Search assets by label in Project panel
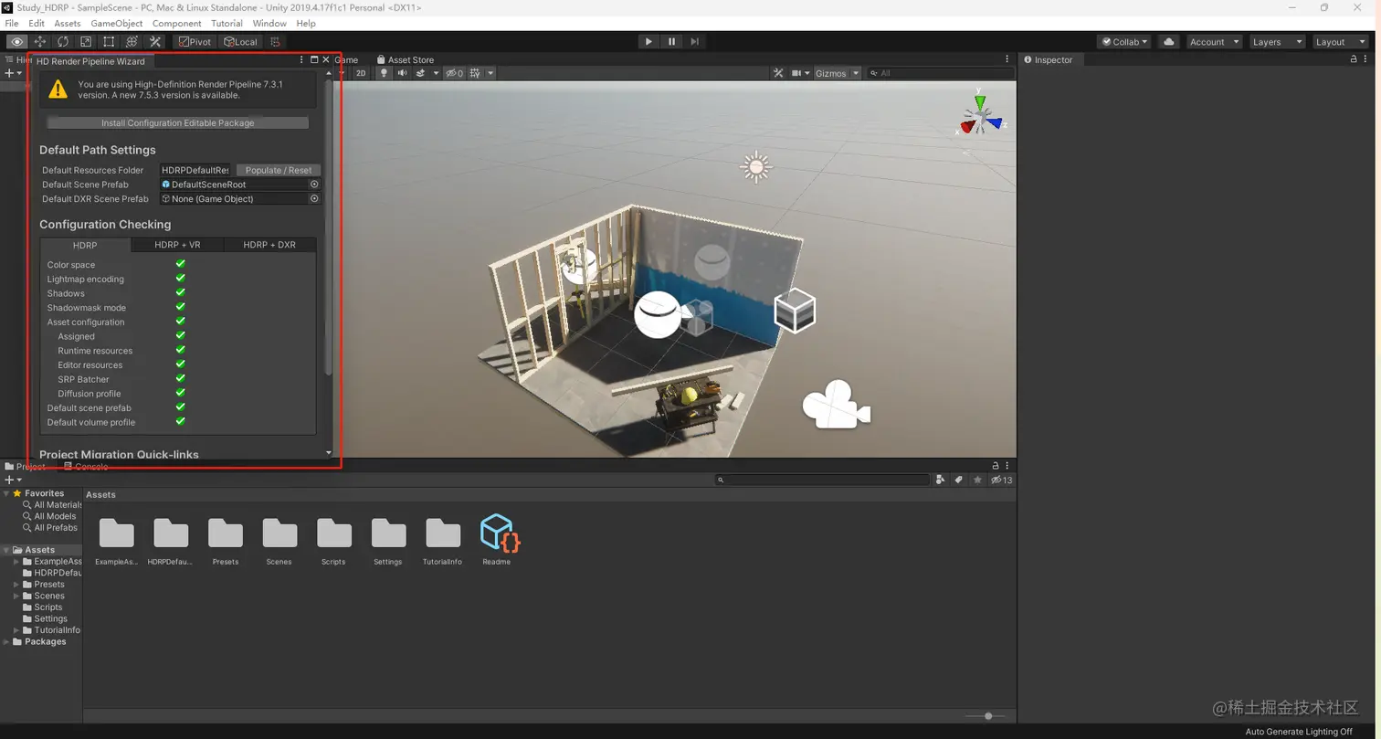 [x=959, y=480]
